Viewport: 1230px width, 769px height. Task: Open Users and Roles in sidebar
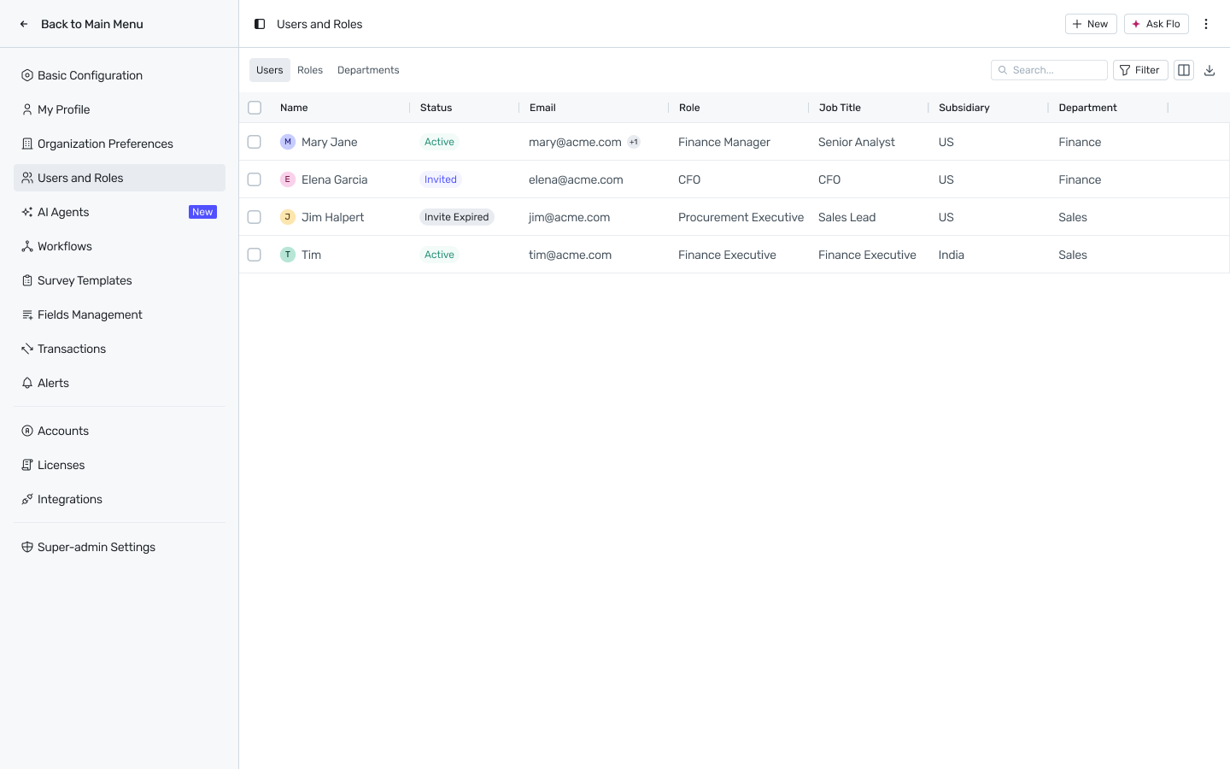pos(120,178)
